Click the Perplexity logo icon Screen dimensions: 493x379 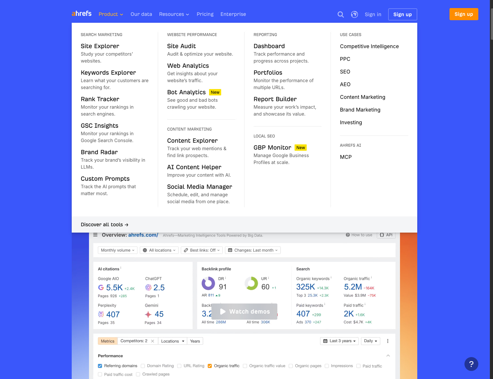pyautogui.click(x=101, y=314)
